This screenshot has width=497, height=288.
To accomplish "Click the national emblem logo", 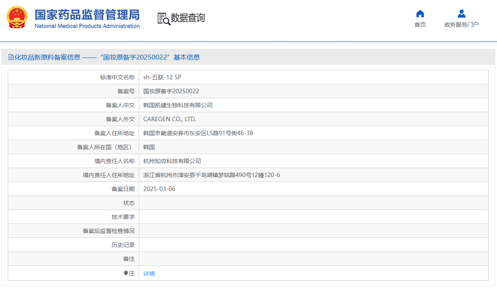I will coord(17,18).
